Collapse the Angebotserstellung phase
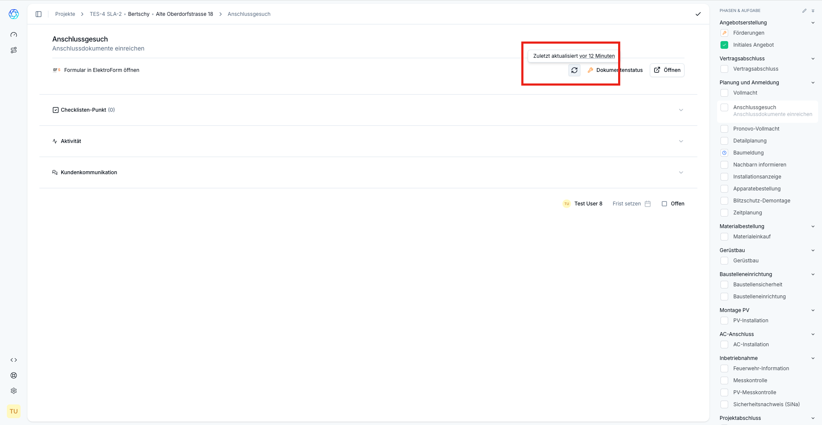This screenshot has height=425, width=822. click(x=813, y=23)
